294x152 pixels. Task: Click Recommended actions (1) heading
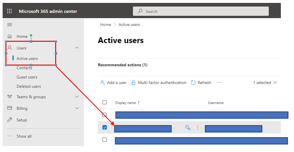pyautogui.click(x=123, y=65)
